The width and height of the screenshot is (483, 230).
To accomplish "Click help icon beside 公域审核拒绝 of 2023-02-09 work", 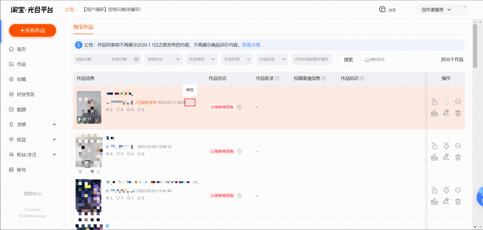I will point(239,151).
